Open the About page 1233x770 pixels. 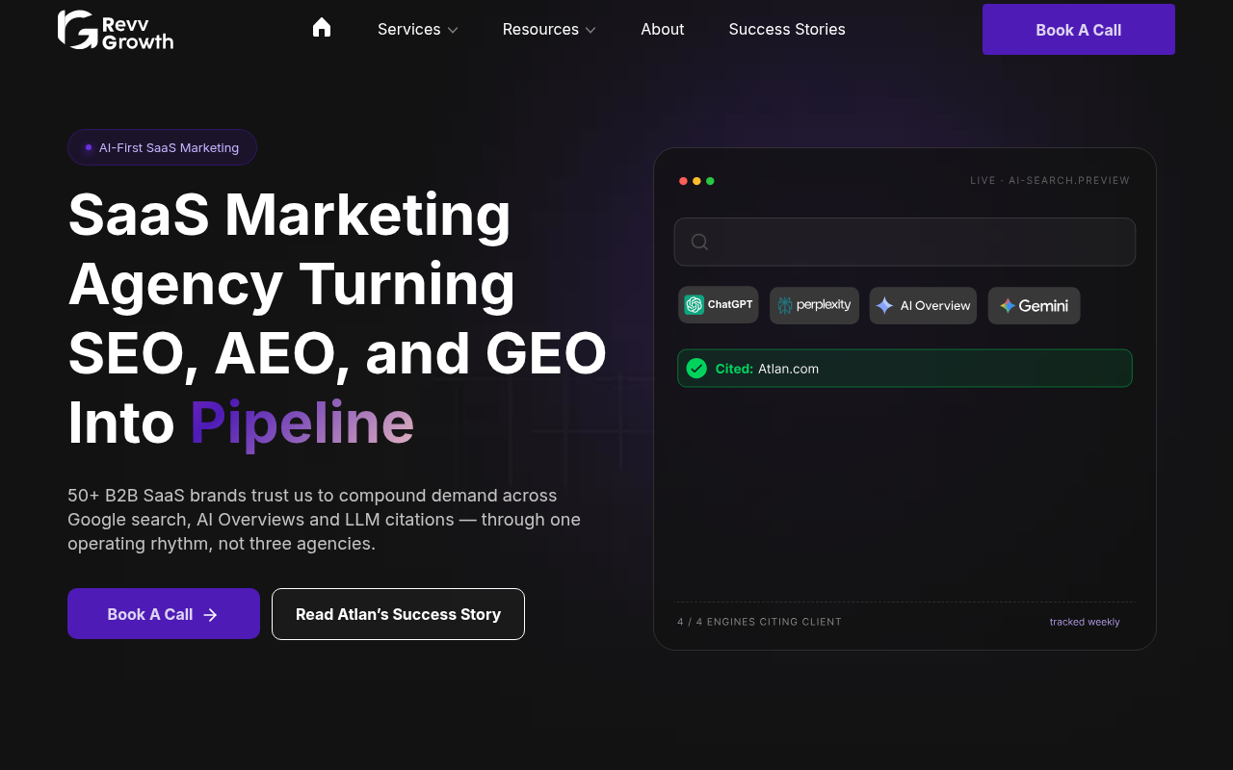[663, 29]
